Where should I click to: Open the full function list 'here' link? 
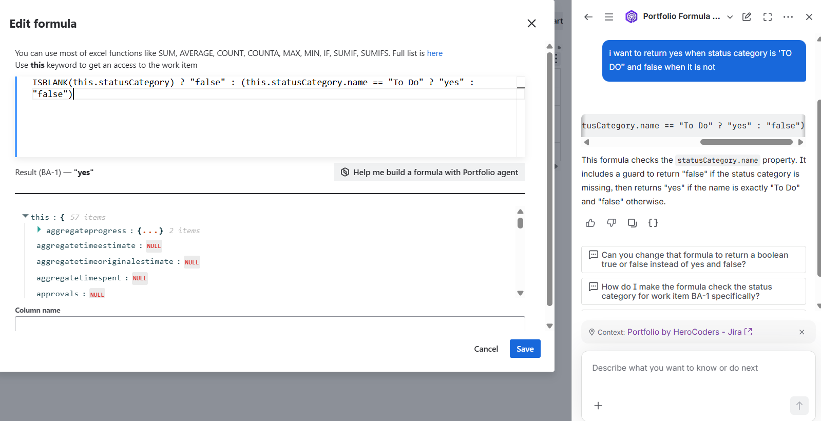435,53
